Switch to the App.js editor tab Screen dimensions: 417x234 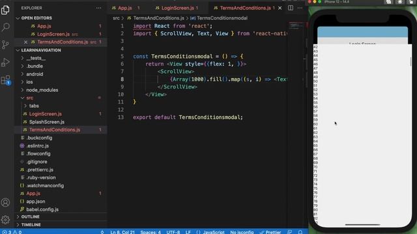coord(125,8)
